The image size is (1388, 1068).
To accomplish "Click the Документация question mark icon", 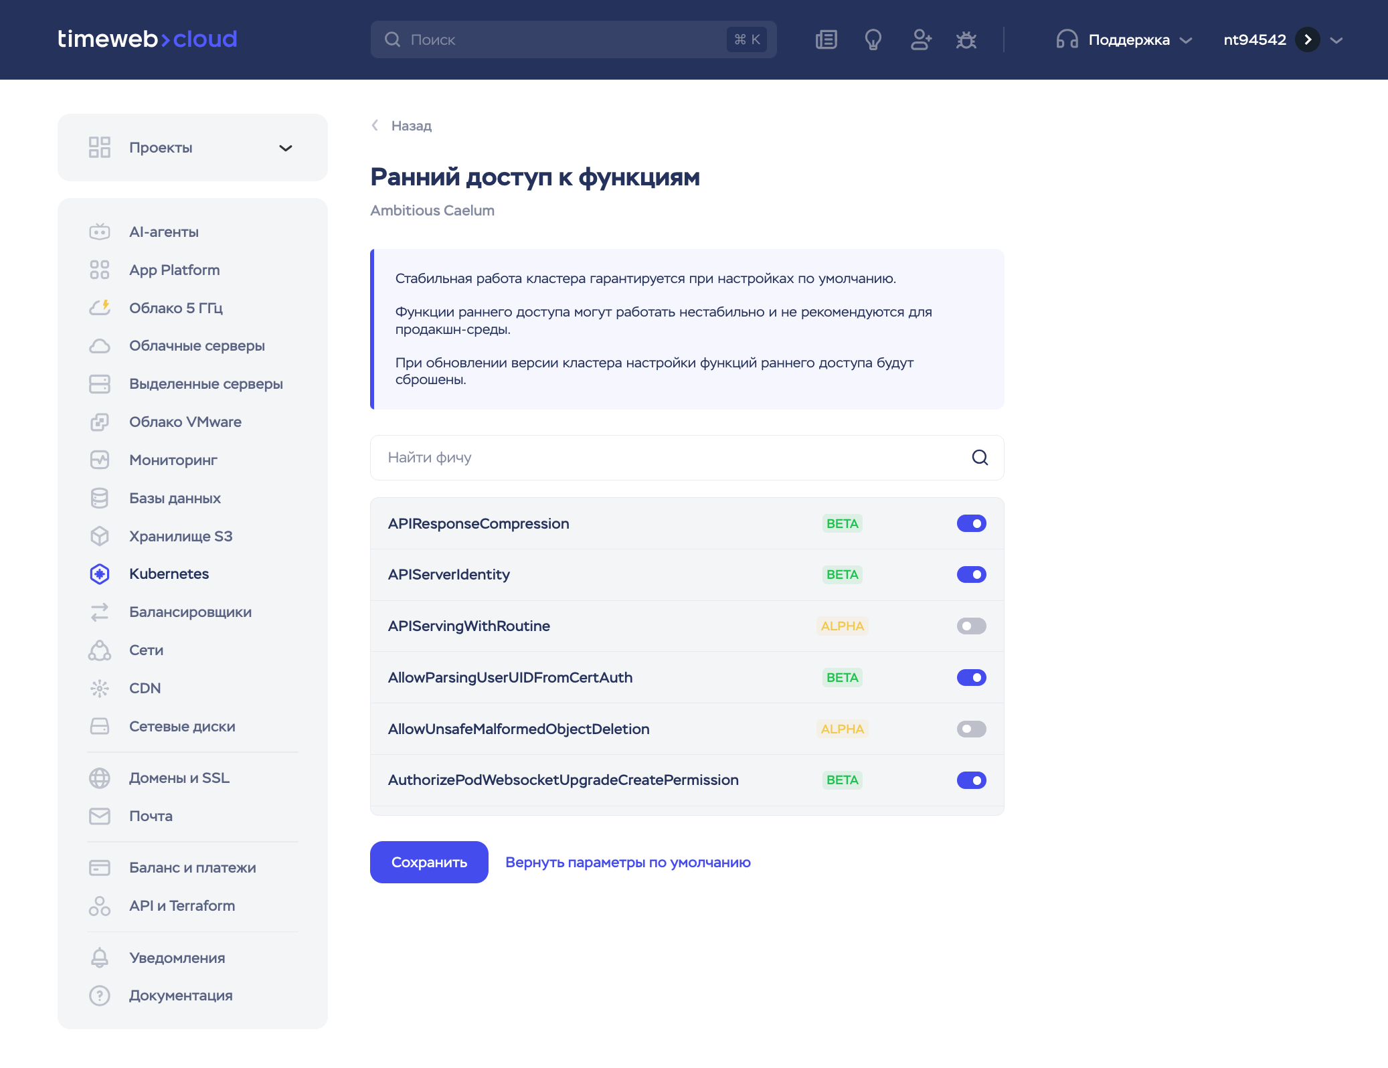I will tap(100, 996).
